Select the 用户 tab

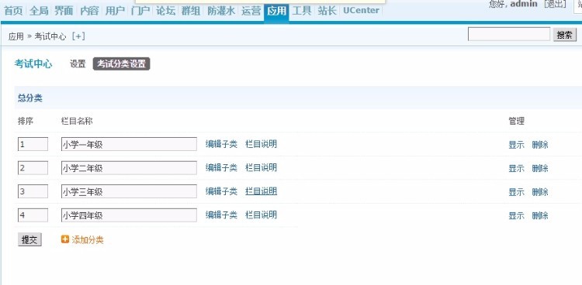(x=115, y=10)
